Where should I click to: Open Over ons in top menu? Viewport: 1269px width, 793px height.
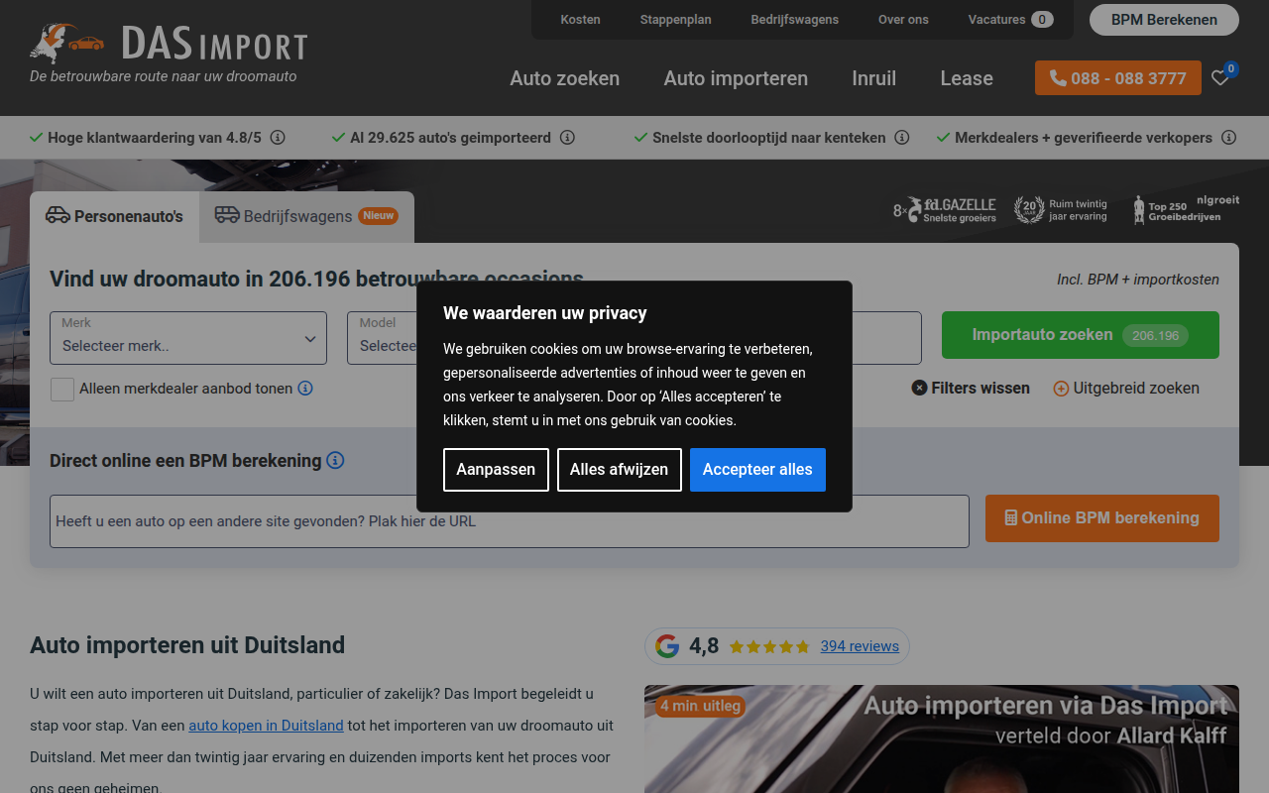pos(903,20)
